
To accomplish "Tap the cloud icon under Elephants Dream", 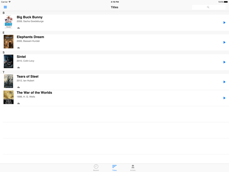I will 19,48.
